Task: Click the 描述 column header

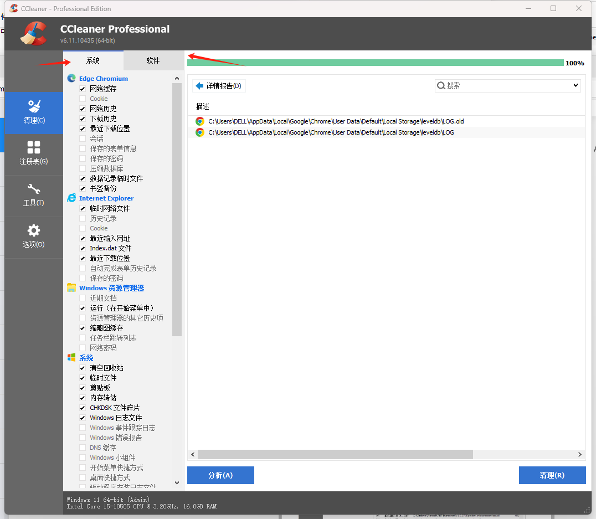Action: click(203, 106)
